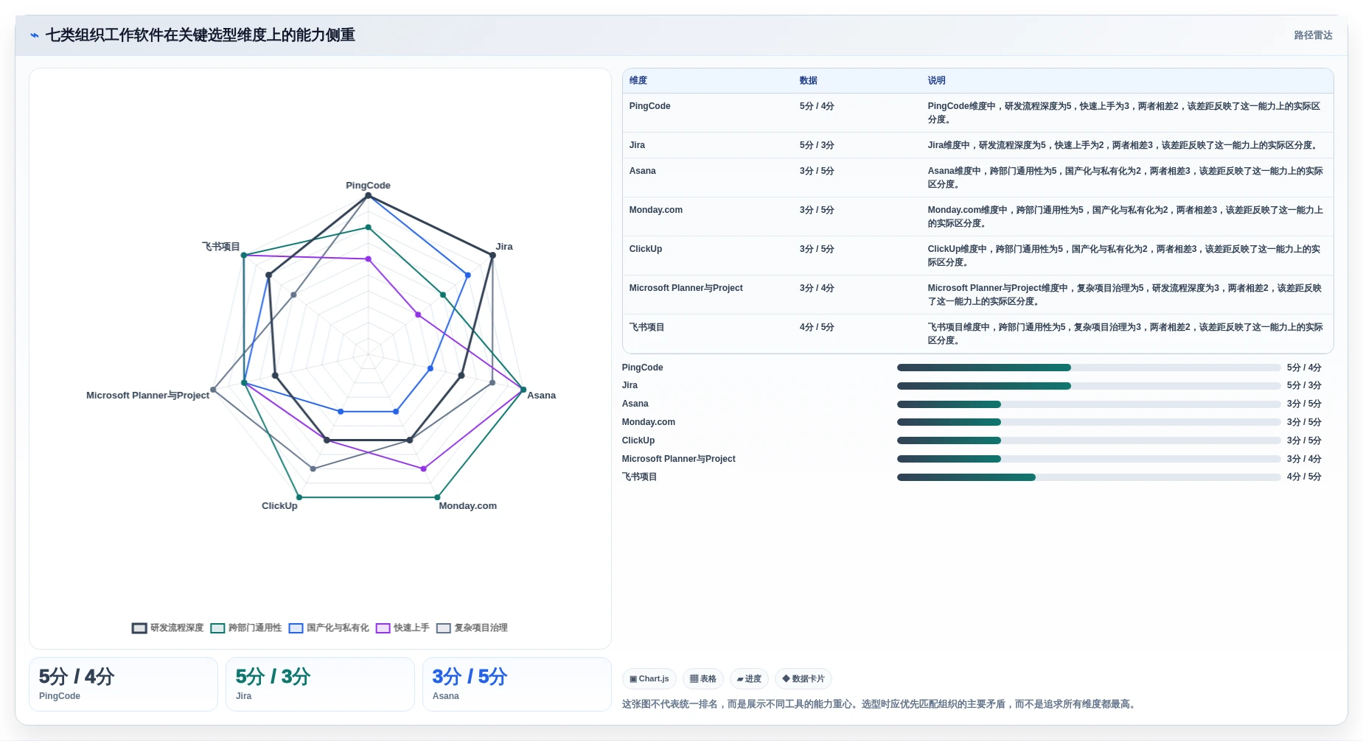The height and width of the screenshot is (741, 1363).
Task: Toggle the 跨部门通用性 legend entry
Action: [246, 628]
